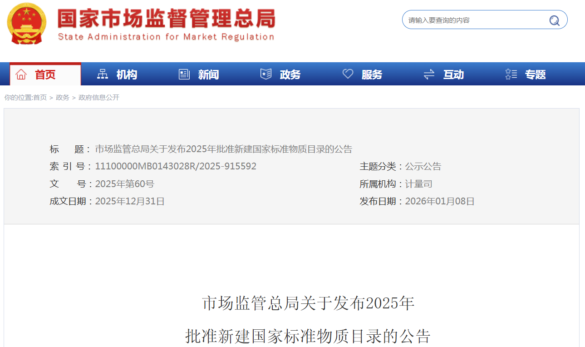Screen dimensions: 585x347
Task: Click the document badge icon beside 政务
Action: tap(266, 74)
